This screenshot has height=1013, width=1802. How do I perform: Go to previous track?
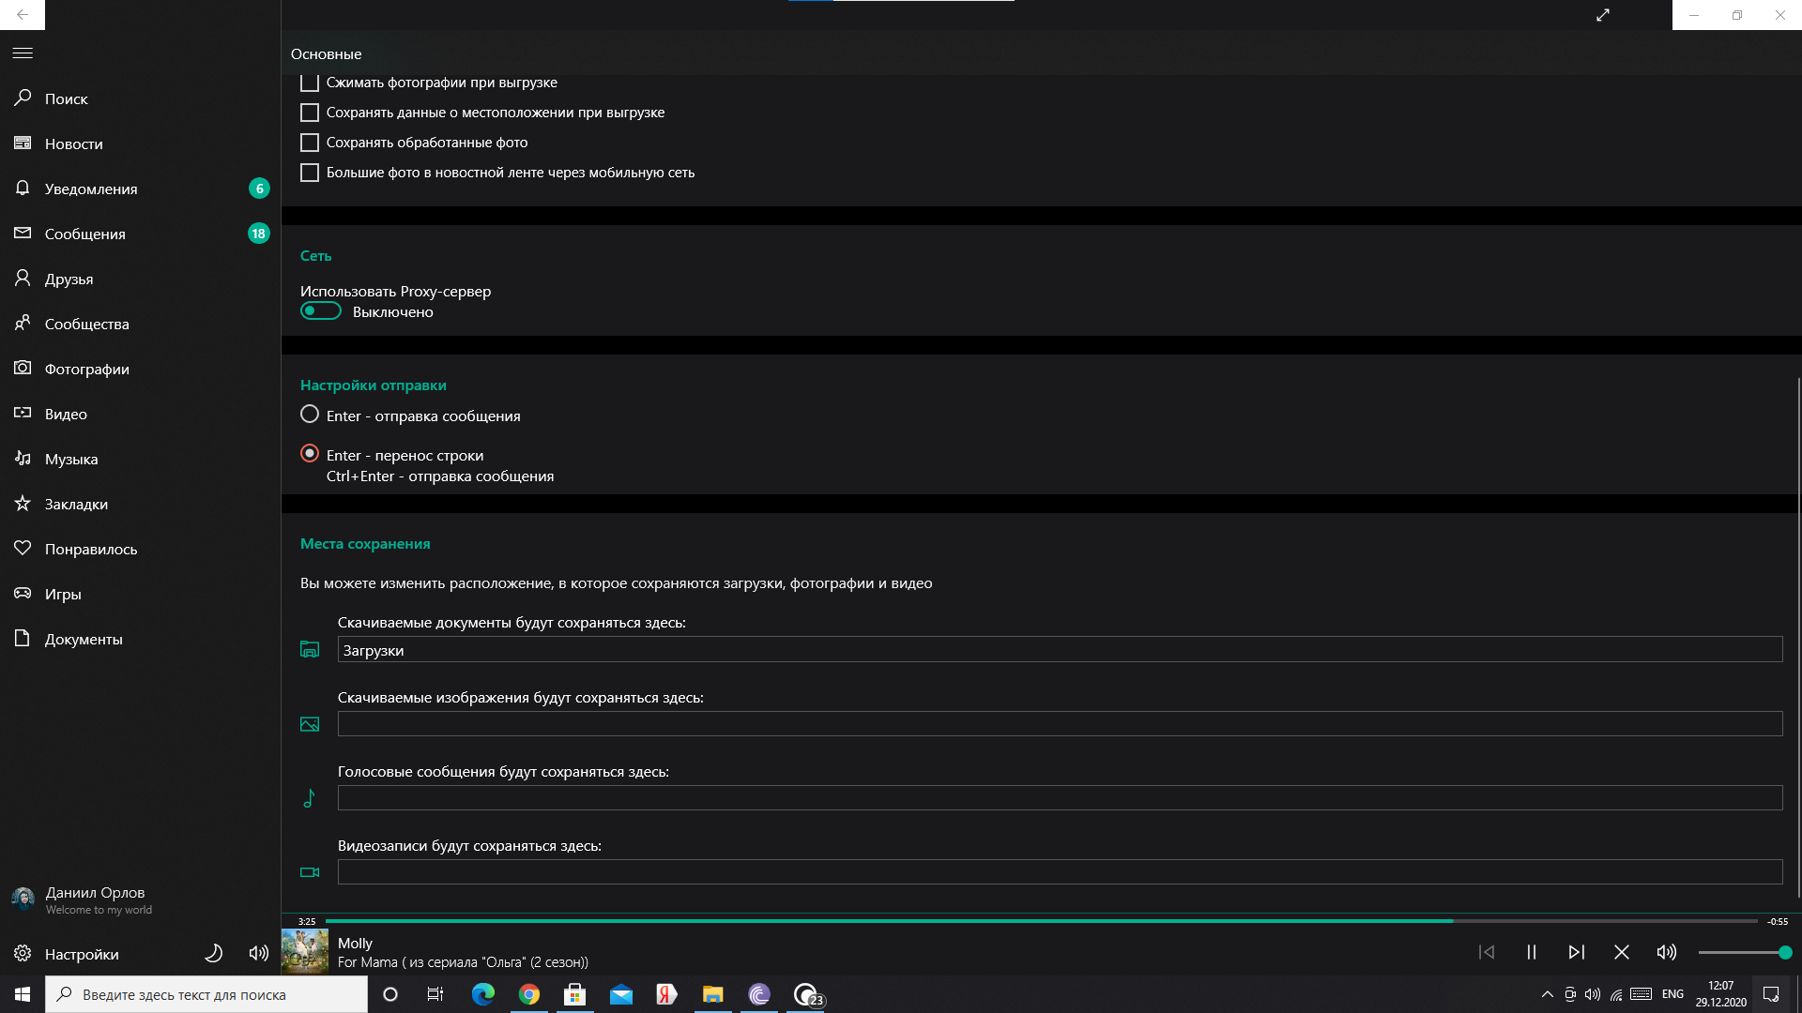click(1487, 952)
